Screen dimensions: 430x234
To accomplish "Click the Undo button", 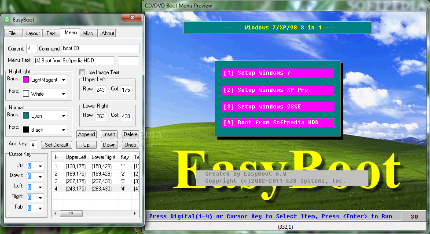I will click(x=130, y=145).
